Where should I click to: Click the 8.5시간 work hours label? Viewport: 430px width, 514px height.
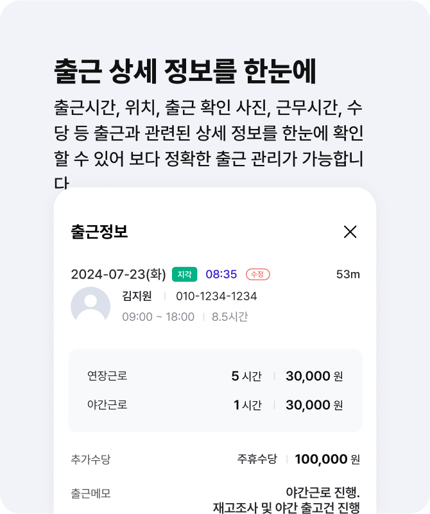[x=230, y=317]
